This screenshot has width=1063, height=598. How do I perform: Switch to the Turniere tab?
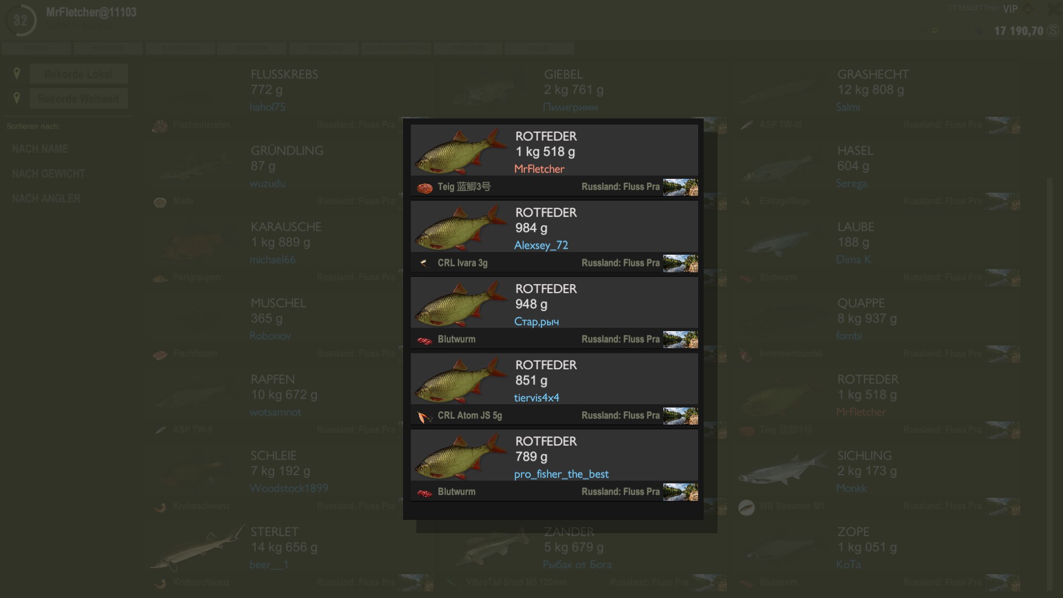(468, 49)
